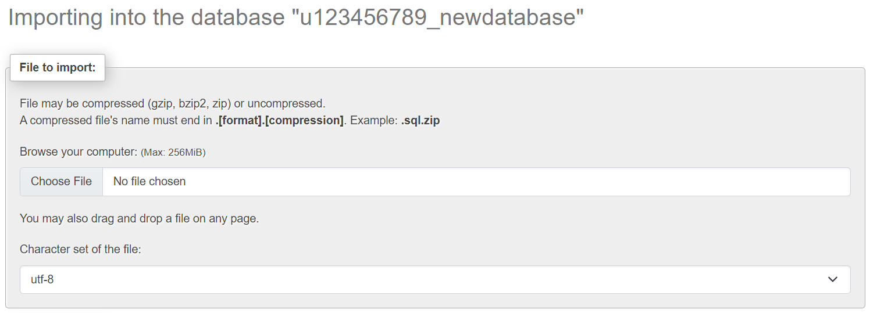Click the u123456789_newdatabase name in heading

441,18
